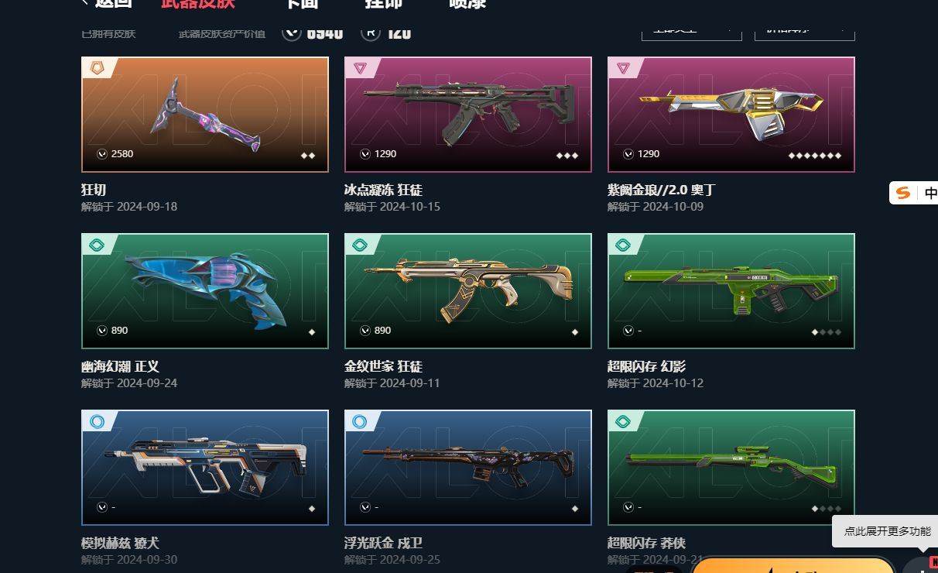Switch to the 武器皮肤 tab
Viewport: 938px width, 573px height.
click(198, 3)
